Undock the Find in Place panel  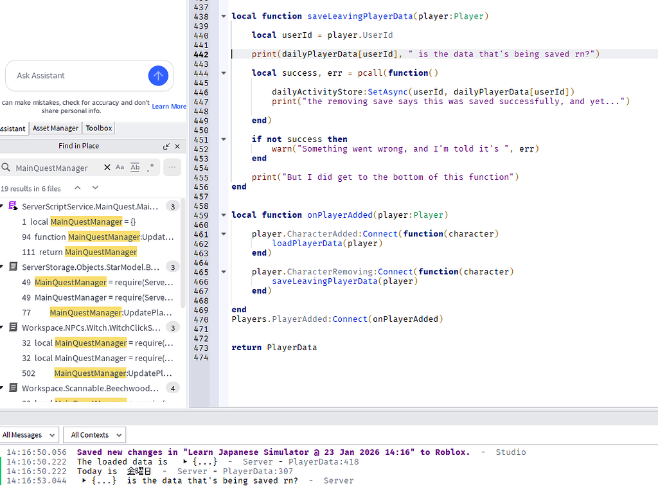[x=165, y=145]
